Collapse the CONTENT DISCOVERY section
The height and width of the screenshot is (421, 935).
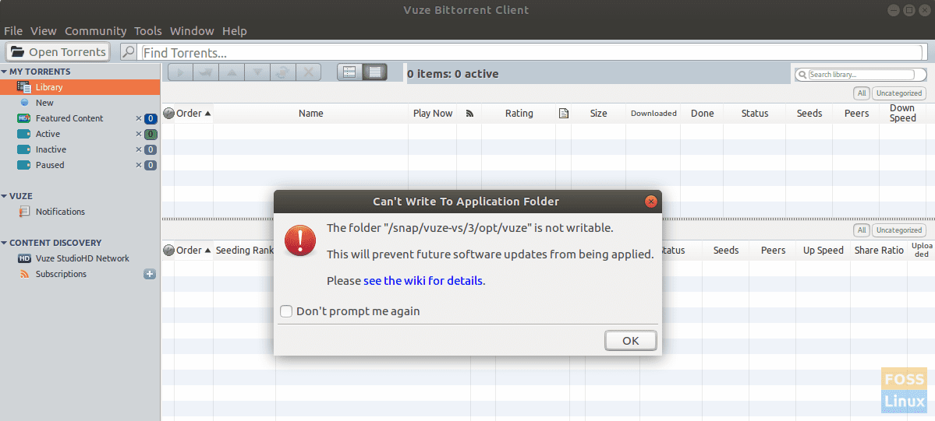click(x=5, y=243)
